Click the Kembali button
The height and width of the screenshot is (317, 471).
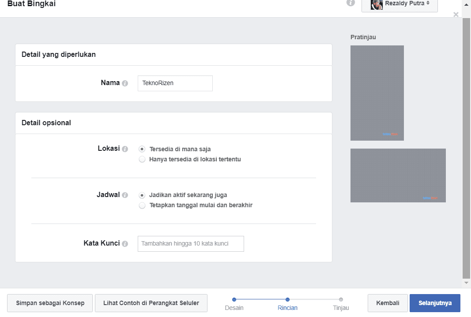(x=388, y=303)
